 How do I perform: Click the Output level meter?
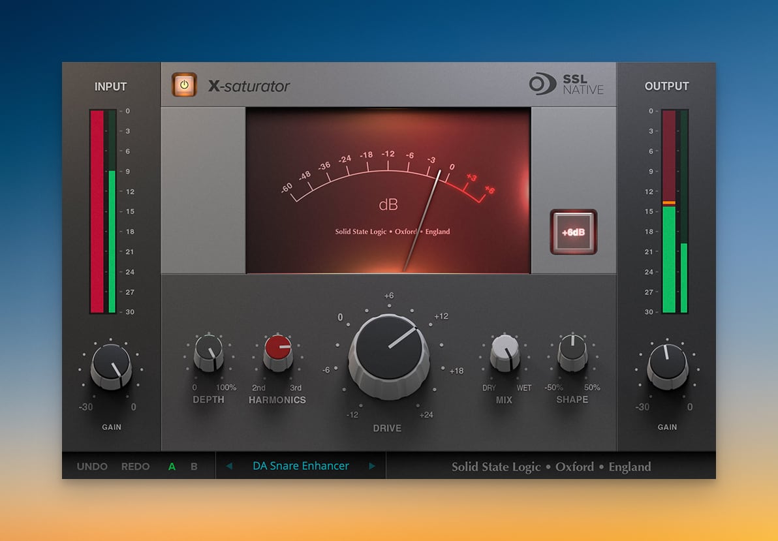coord(675,211)
